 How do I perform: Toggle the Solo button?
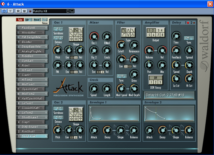[20, 20]
